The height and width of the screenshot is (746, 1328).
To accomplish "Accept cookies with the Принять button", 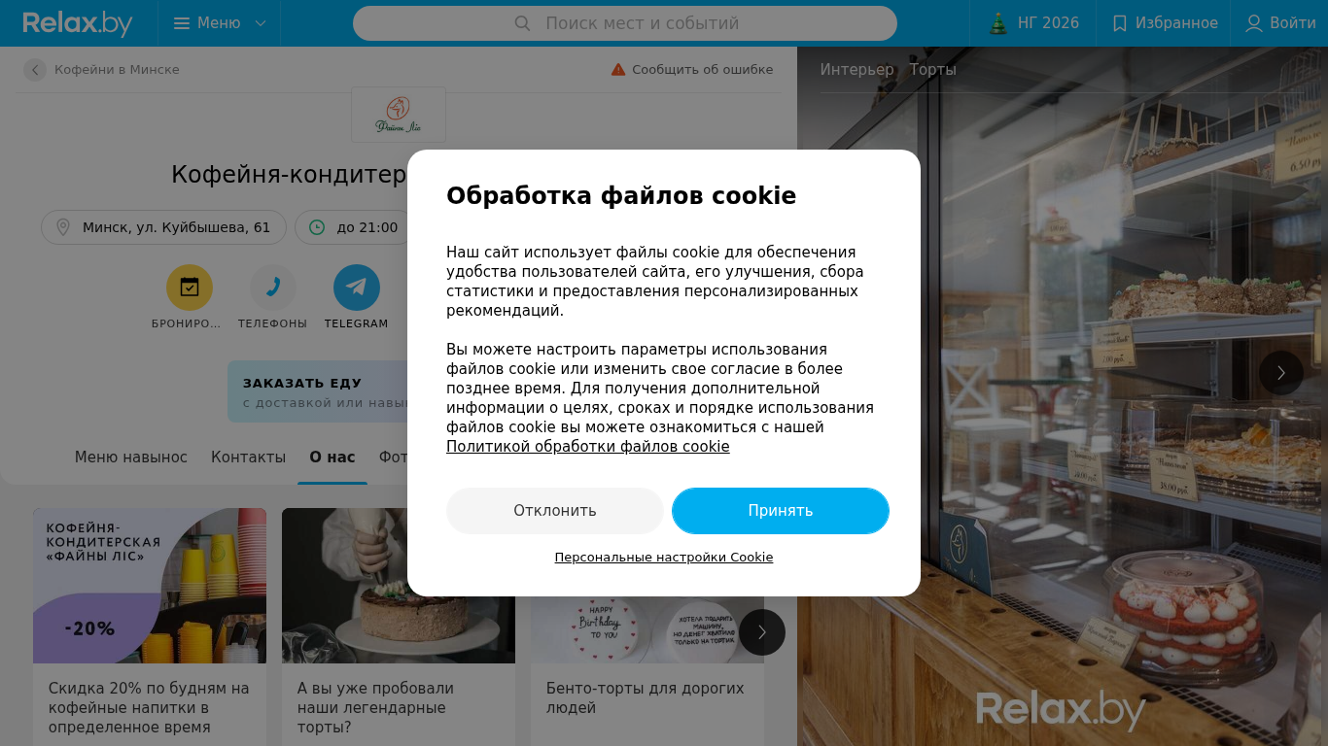I will [781, 511].
